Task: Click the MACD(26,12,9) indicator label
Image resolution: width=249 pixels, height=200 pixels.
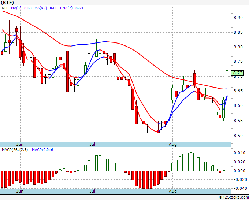Action: click(x=15, y=150)
